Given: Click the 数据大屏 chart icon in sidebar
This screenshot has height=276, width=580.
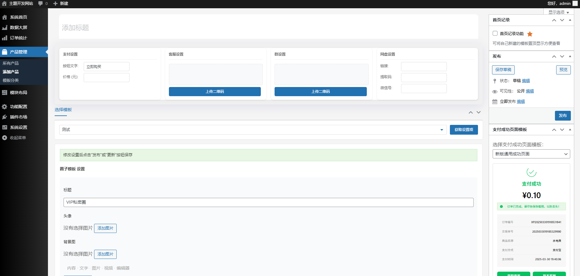Looking at the screenshot, I should coord(5,27).
